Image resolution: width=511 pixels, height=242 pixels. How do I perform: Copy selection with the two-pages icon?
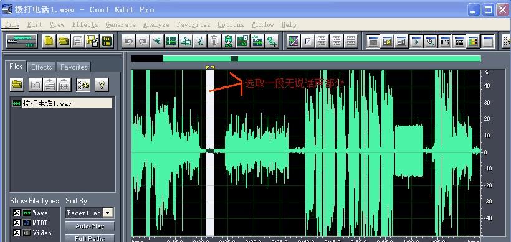pos(186,41)
